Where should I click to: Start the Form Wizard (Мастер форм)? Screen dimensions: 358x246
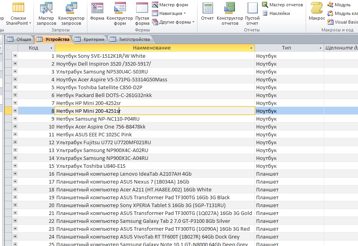click(x=170, y=5)
